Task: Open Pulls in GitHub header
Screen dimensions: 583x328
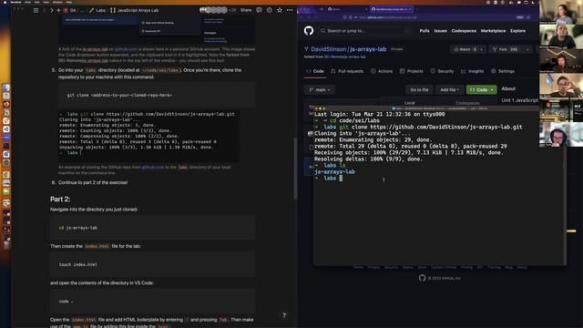Action: pos(424,31)
